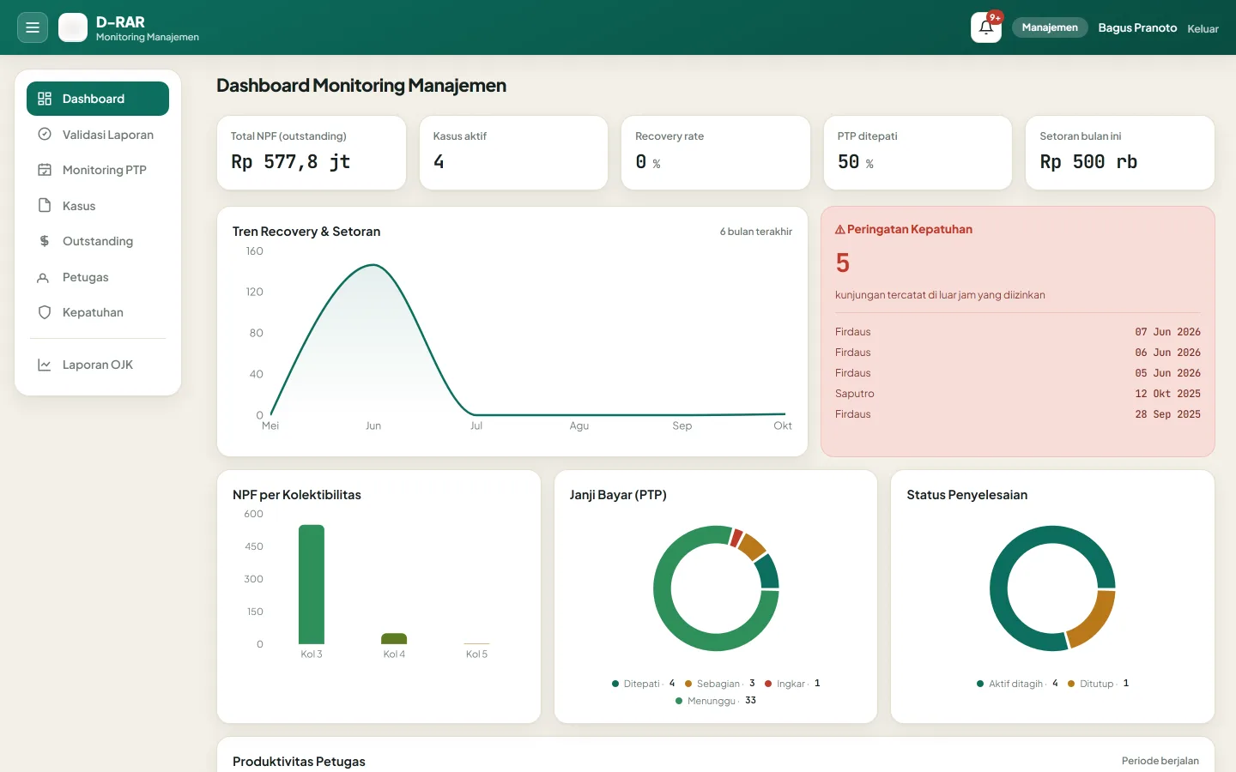Click the Monitoring PTP calendar icon

(45, 170)
